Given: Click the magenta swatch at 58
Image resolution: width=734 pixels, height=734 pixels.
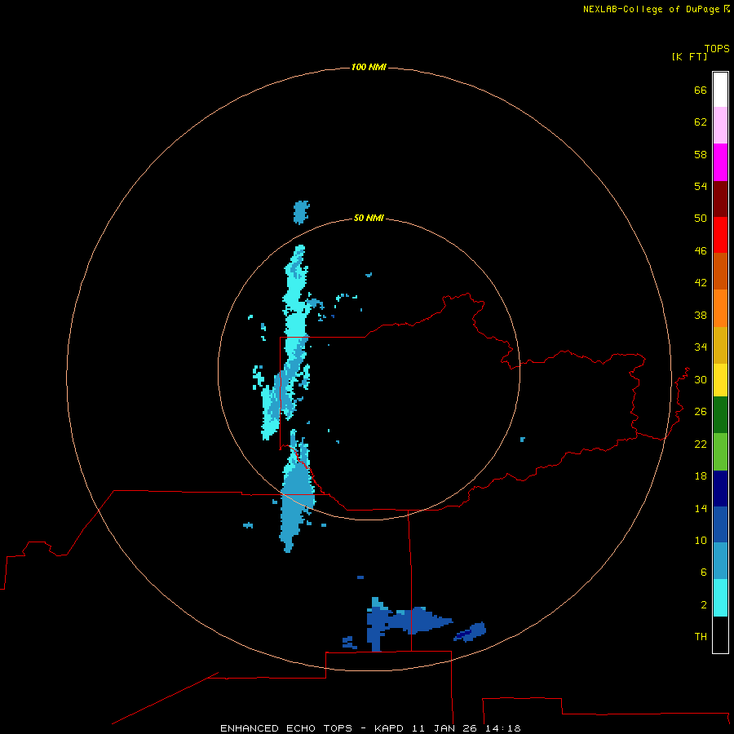Looking at the screenshot, I should click(x=720, y=162).
